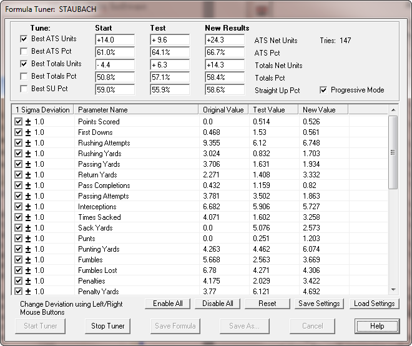Click the Original Value column header
412x346 pixels.
click(x=223, y=110)
